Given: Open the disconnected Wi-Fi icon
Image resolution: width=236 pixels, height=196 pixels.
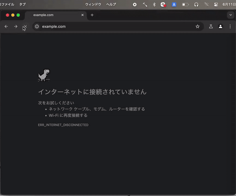Looking at the screenshot, I should pos(206,4).
